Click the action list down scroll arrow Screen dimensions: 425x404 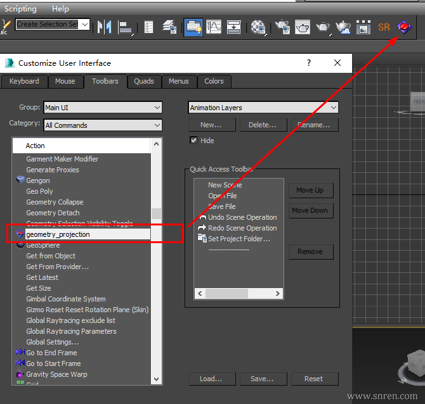(157, 379)
